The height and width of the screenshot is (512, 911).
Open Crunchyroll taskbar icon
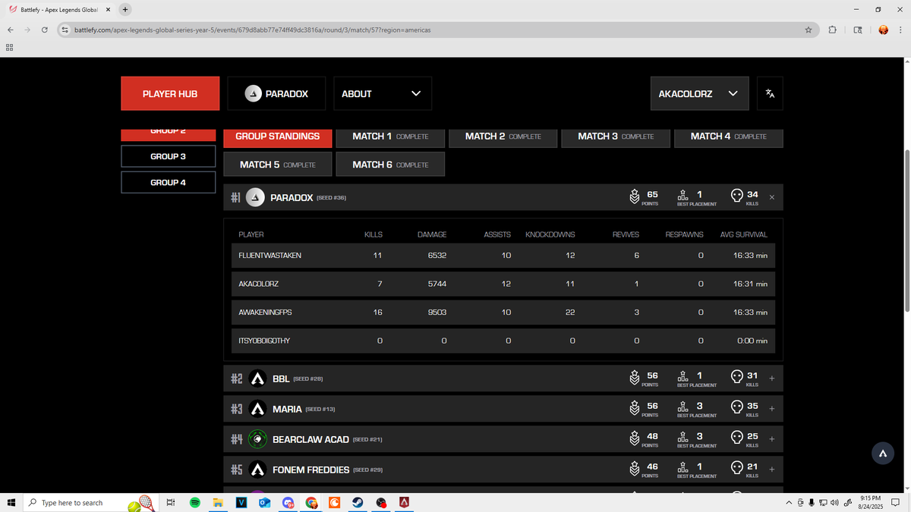(x=334, y=502)
